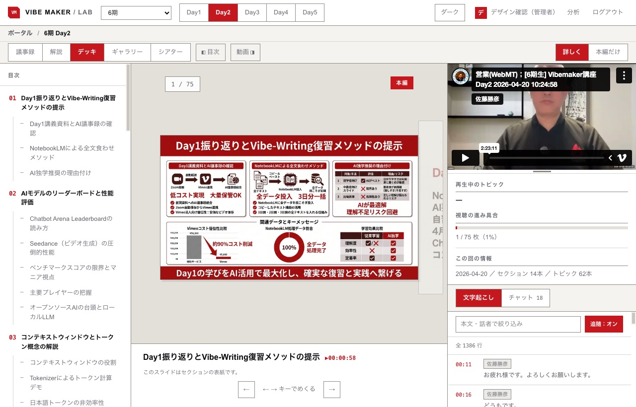The image size is (636, 407).
Task: Select 本編だけ mode
Action: pyautogui.click(x=608, y=52)
